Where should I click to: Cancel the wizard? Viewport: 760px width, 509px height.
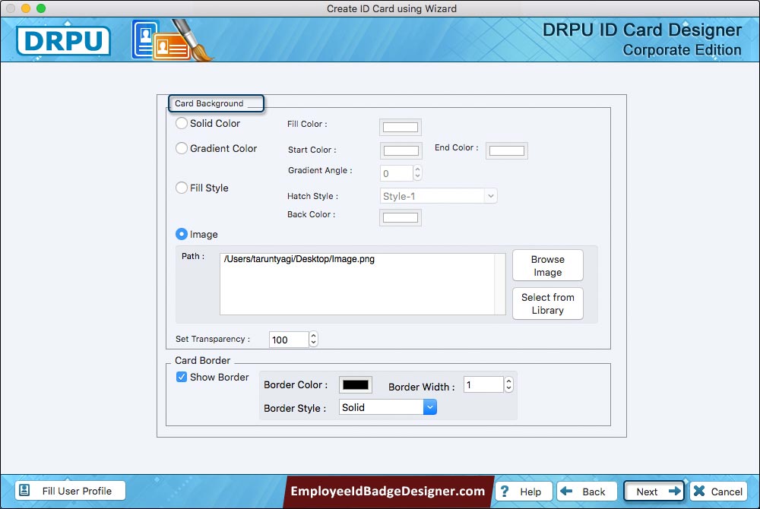point(718,491)
